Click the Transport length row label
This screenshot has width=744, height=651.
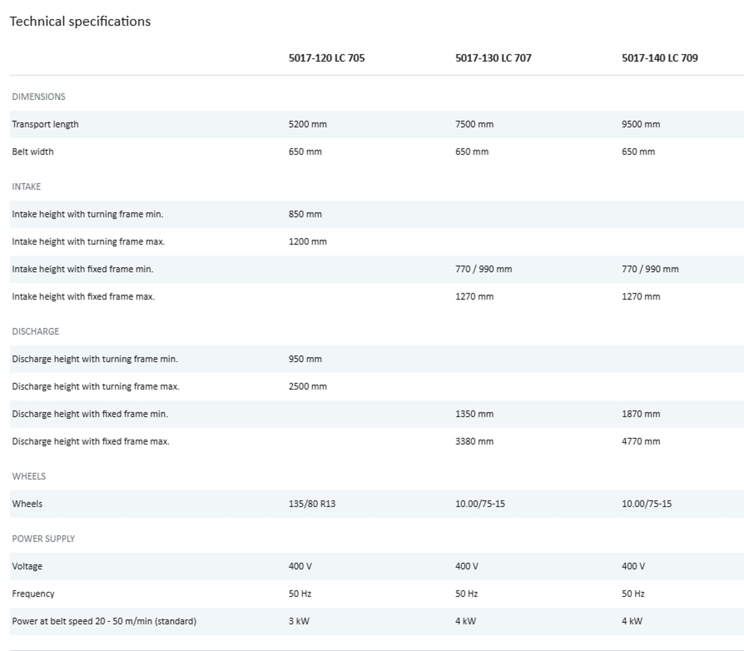tap(45, 124)
